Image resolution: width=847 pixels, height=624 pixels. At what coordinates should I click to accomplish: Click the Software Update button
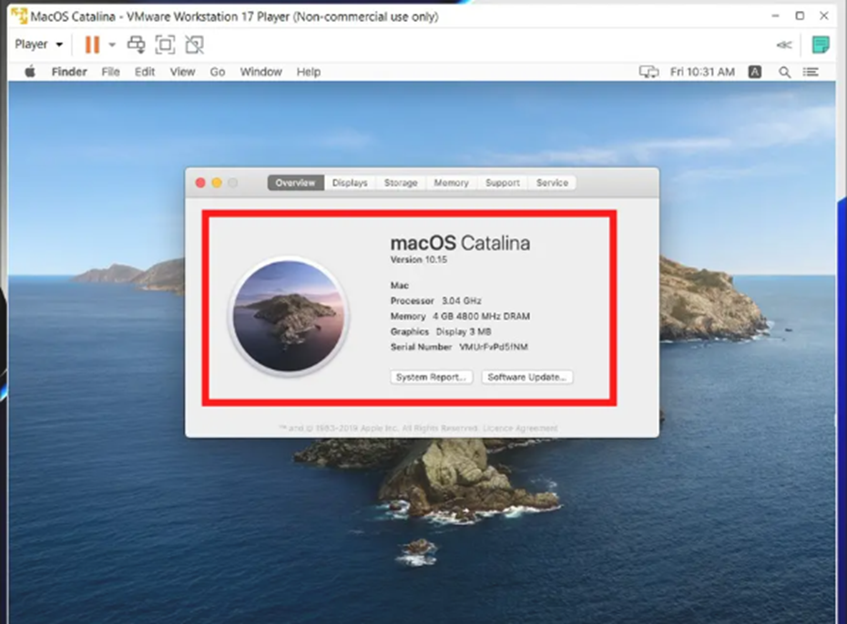[x=527, y=377]
